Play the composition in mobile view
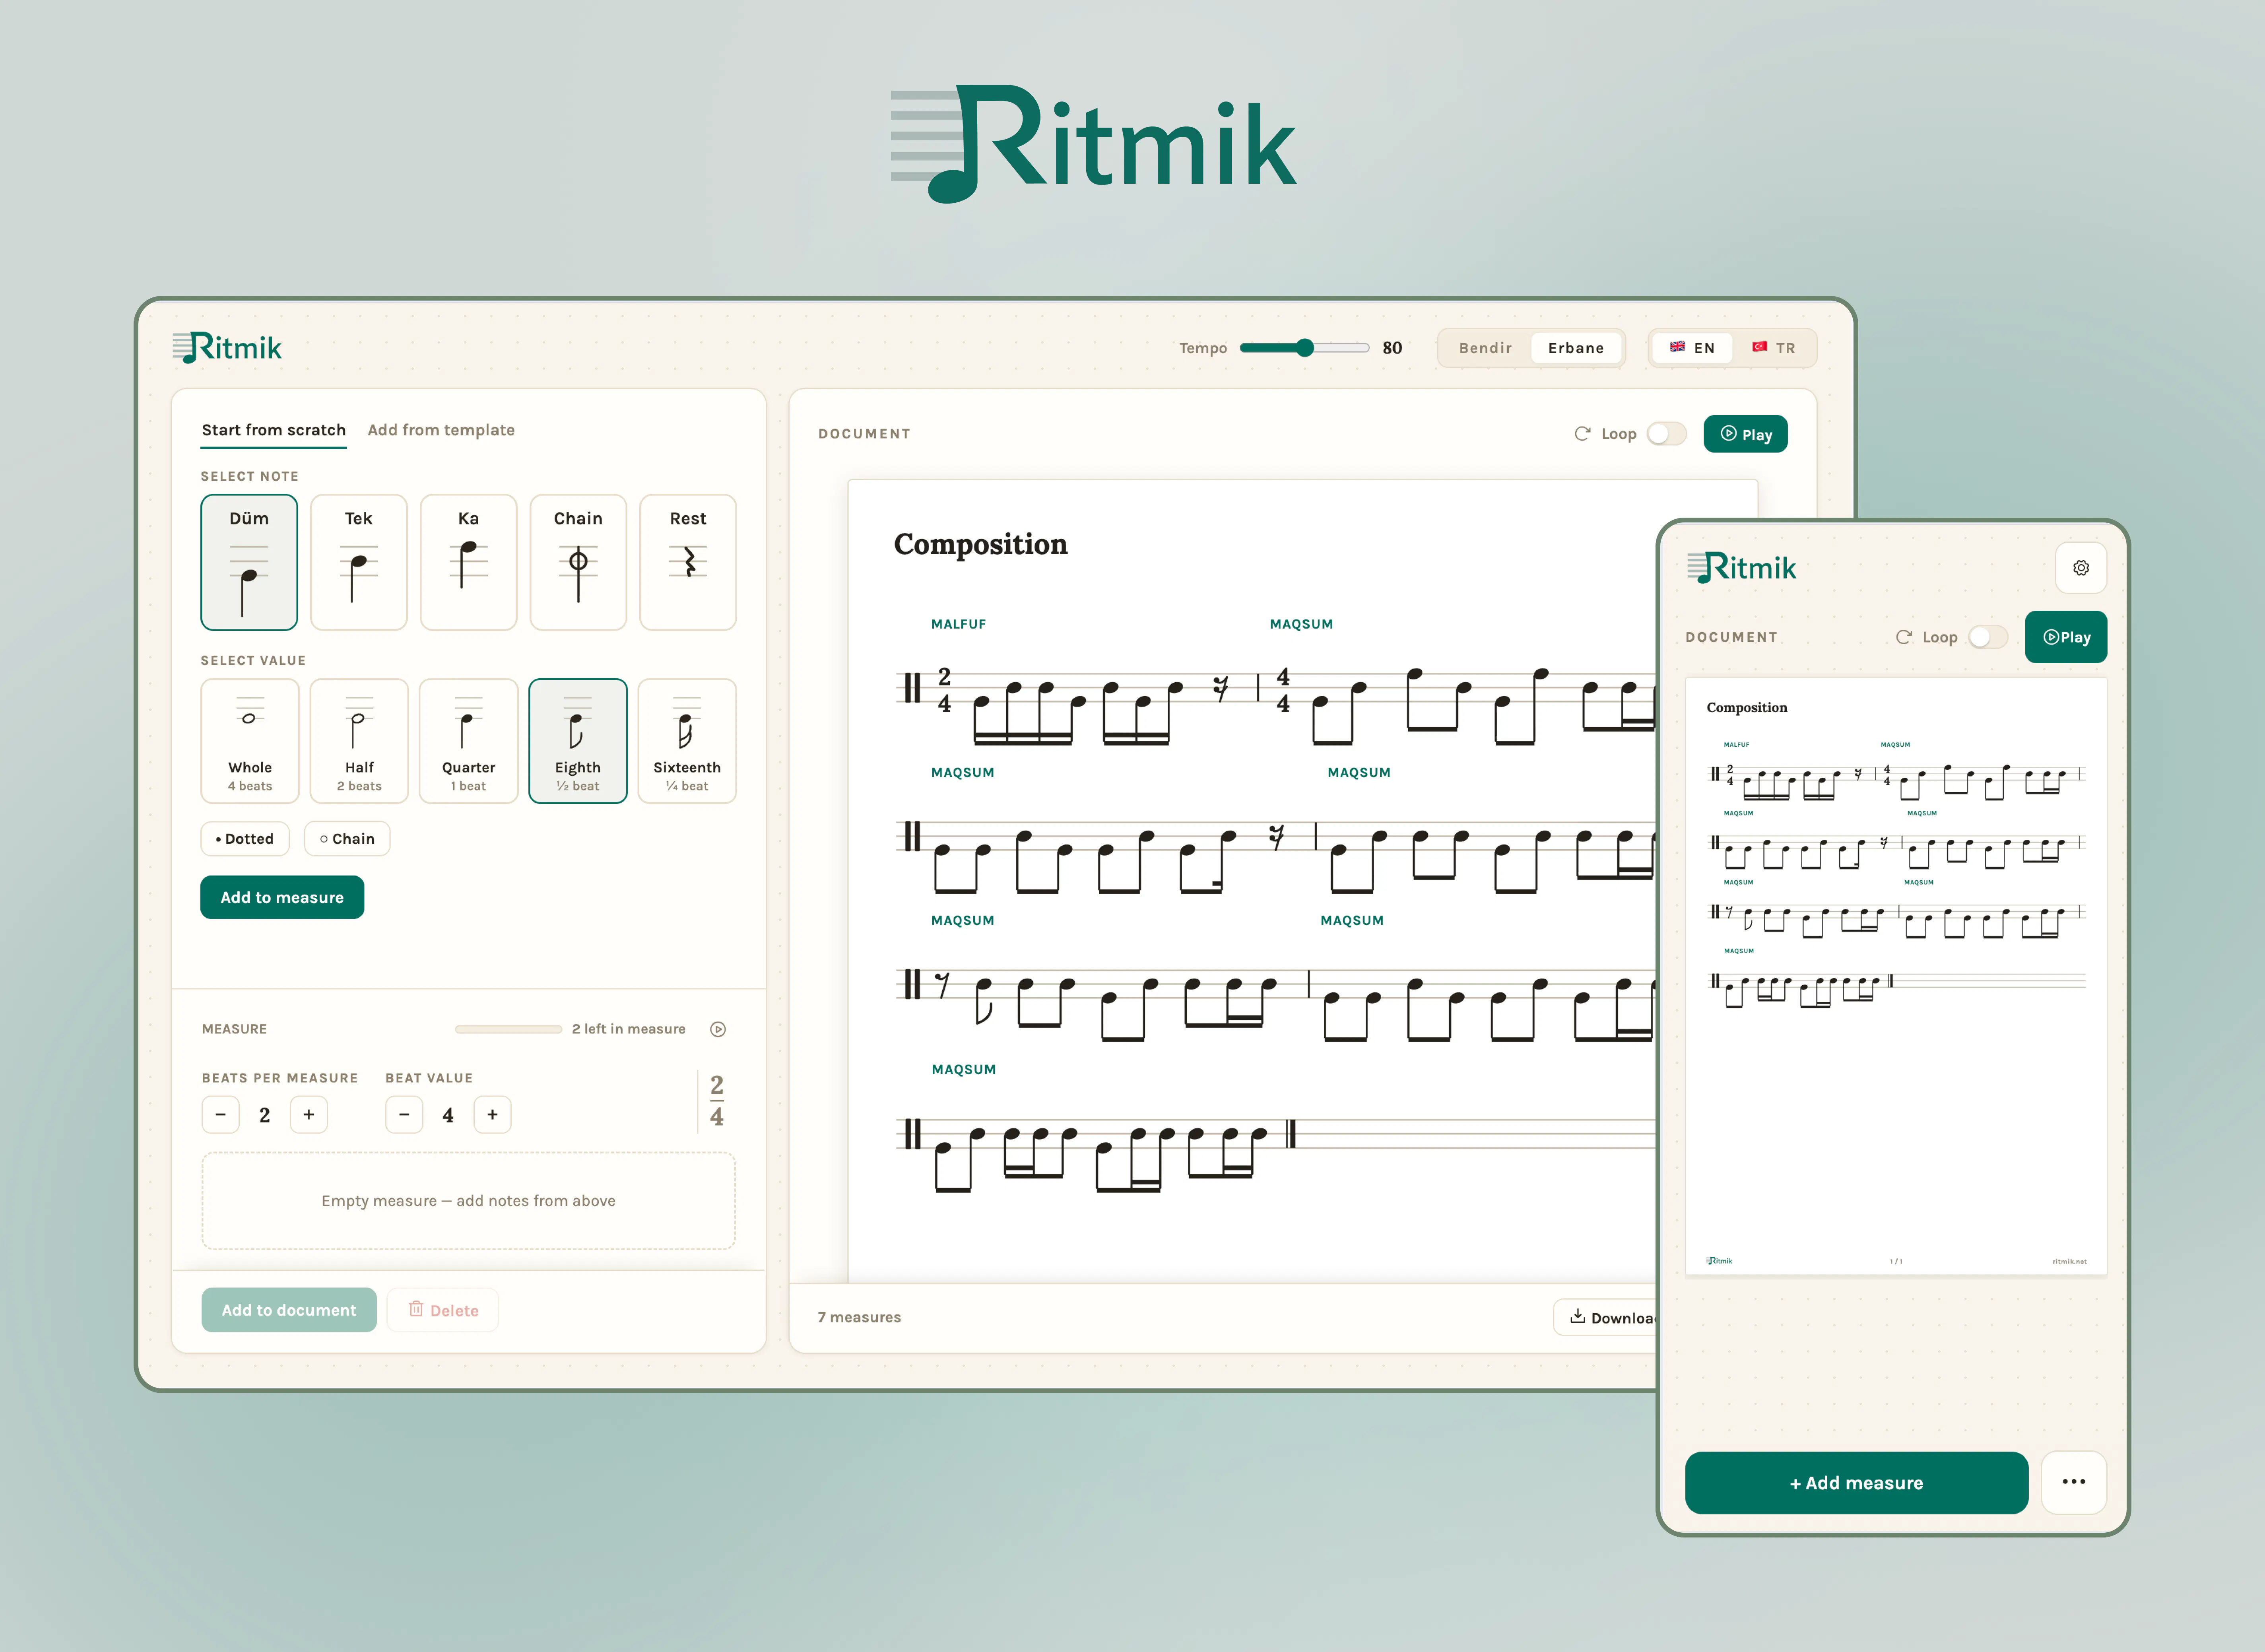The image size is (2265, 1652). coord(2066,637)
